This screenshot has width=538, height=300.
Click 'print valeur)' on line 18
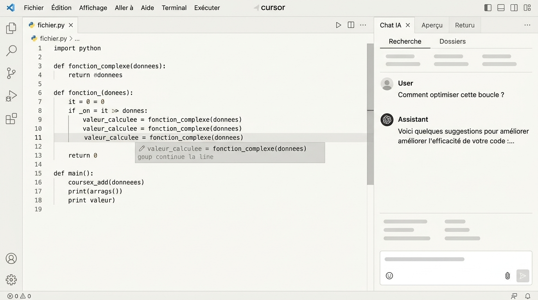click(x=92, y=200)
